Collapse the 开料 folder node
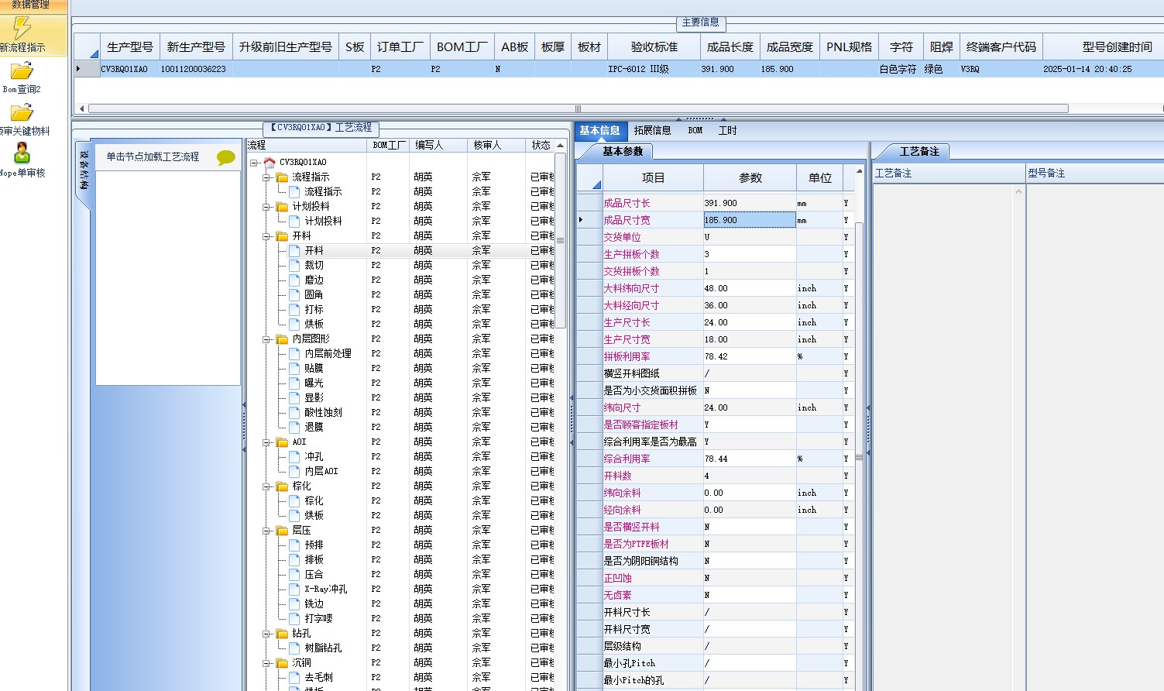 pos(266,236)
